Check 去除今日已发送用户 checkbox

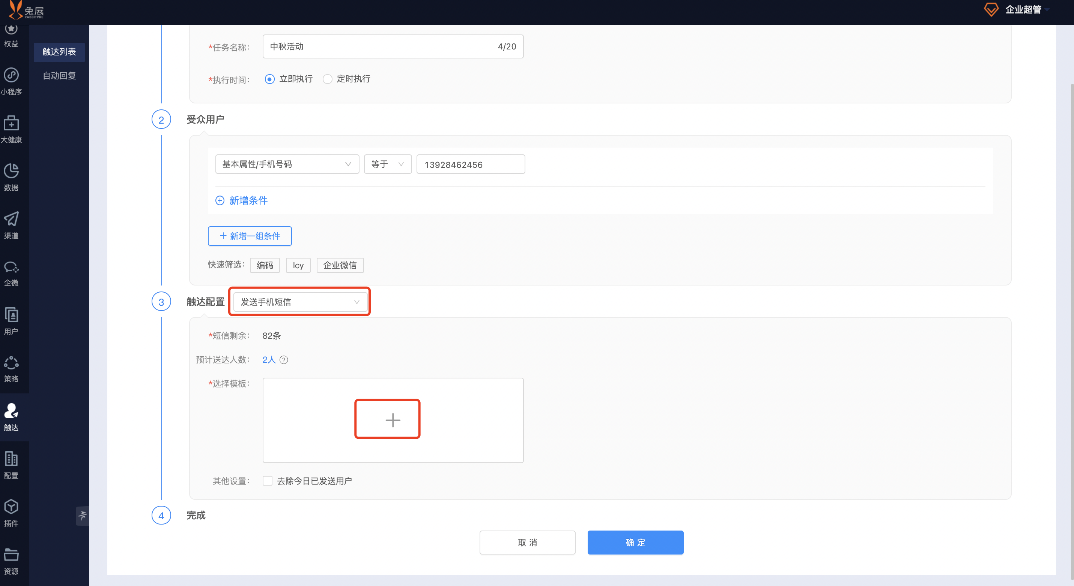268,481
